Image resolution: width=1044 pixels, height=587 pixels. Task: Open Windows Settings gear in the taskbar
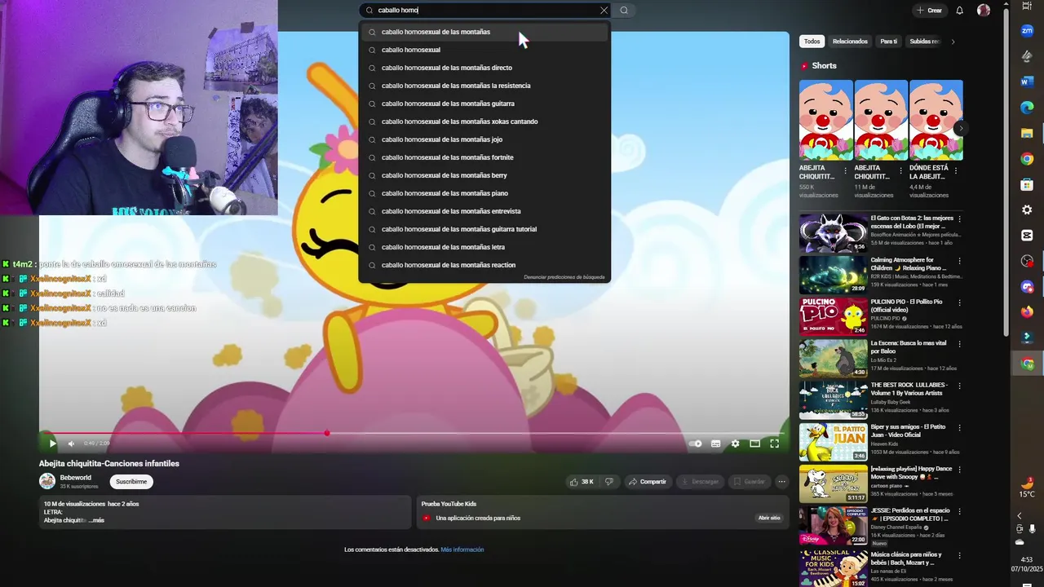[1027, 210]
